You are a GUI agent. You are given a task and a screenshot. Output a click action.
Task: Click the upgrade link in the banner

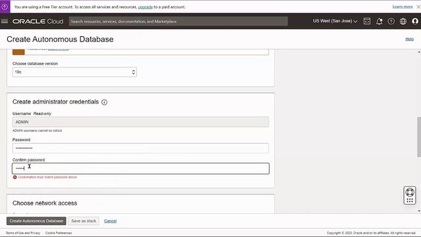(145, 7)
